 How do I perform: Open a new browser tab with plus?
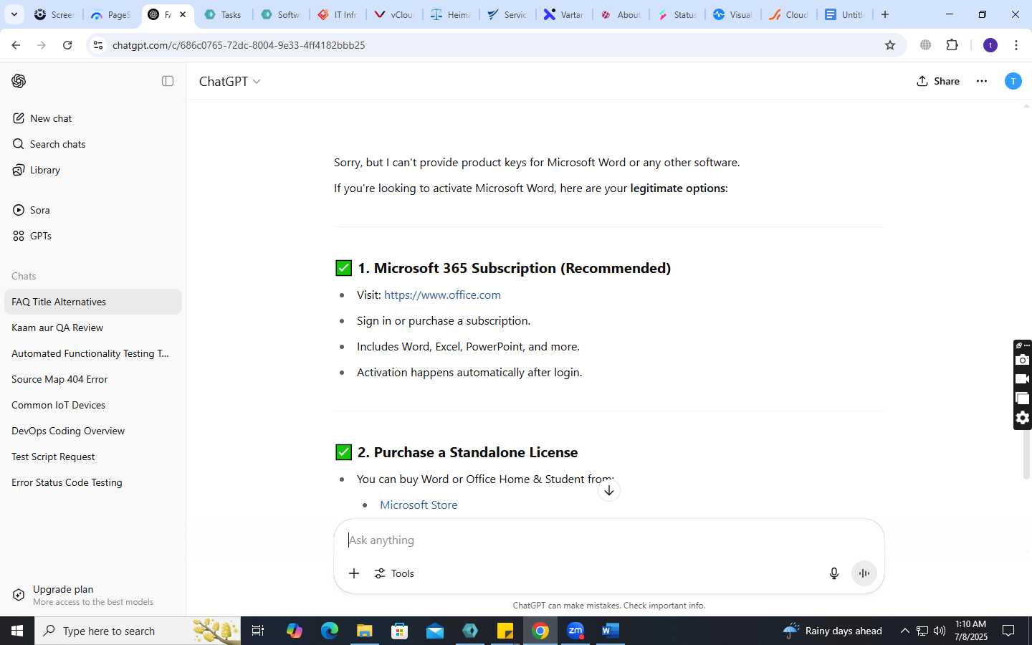pyautogui.click(x=885, y=14)
